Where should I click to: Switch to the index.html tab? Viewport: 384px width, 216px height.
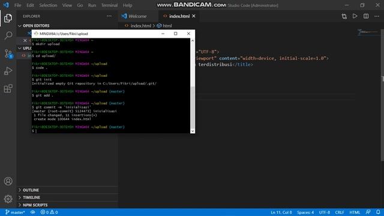tap(179, 16)
